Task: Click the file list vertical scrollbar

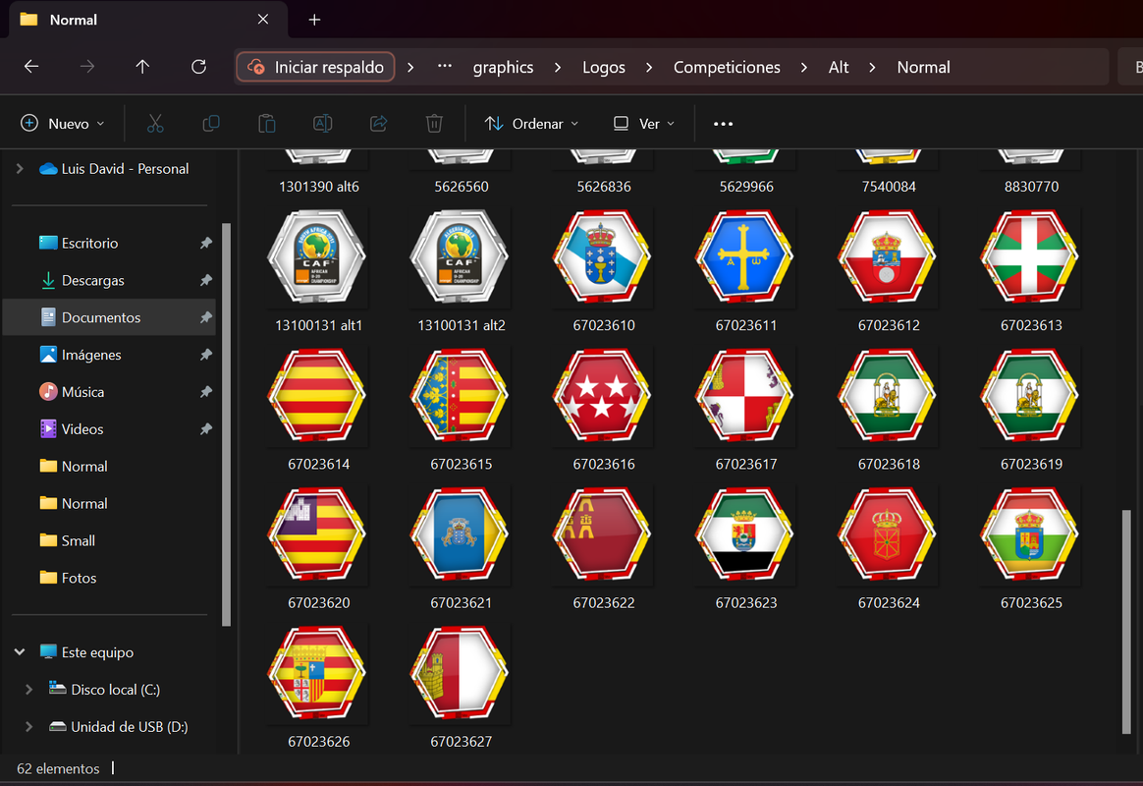Action: (x=1126, y=621)
